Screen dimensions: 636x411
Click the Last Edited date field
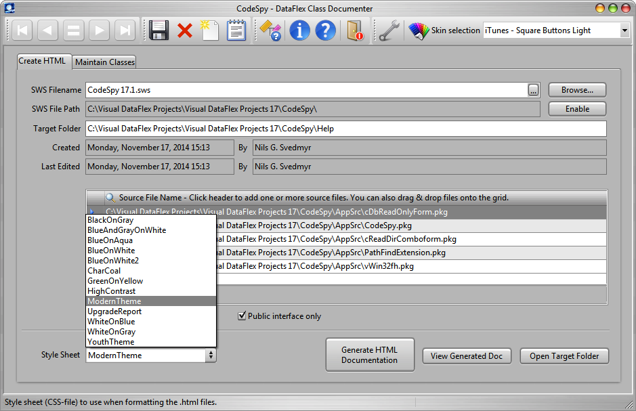(x=160, y=167)
